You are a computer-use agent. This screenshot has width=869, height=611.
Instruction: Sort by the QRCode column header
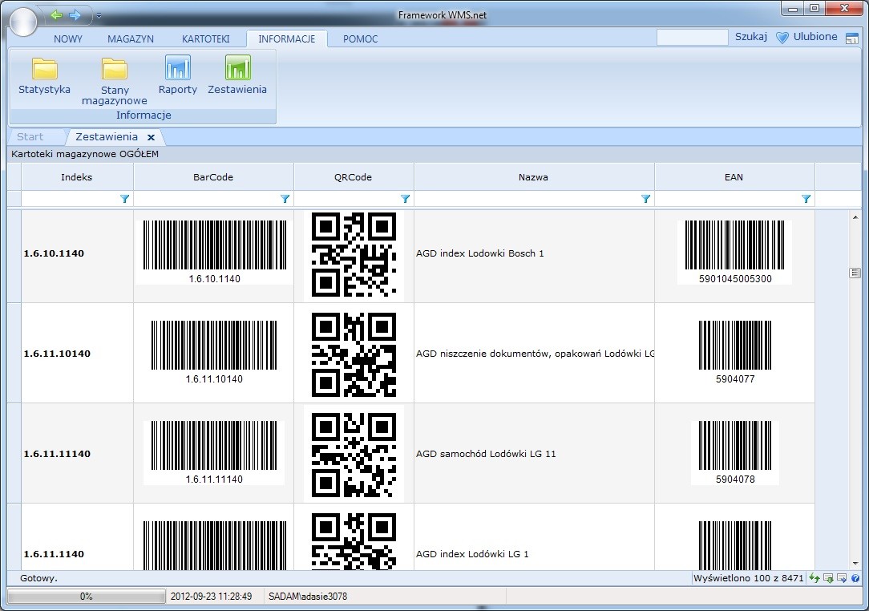354,177
